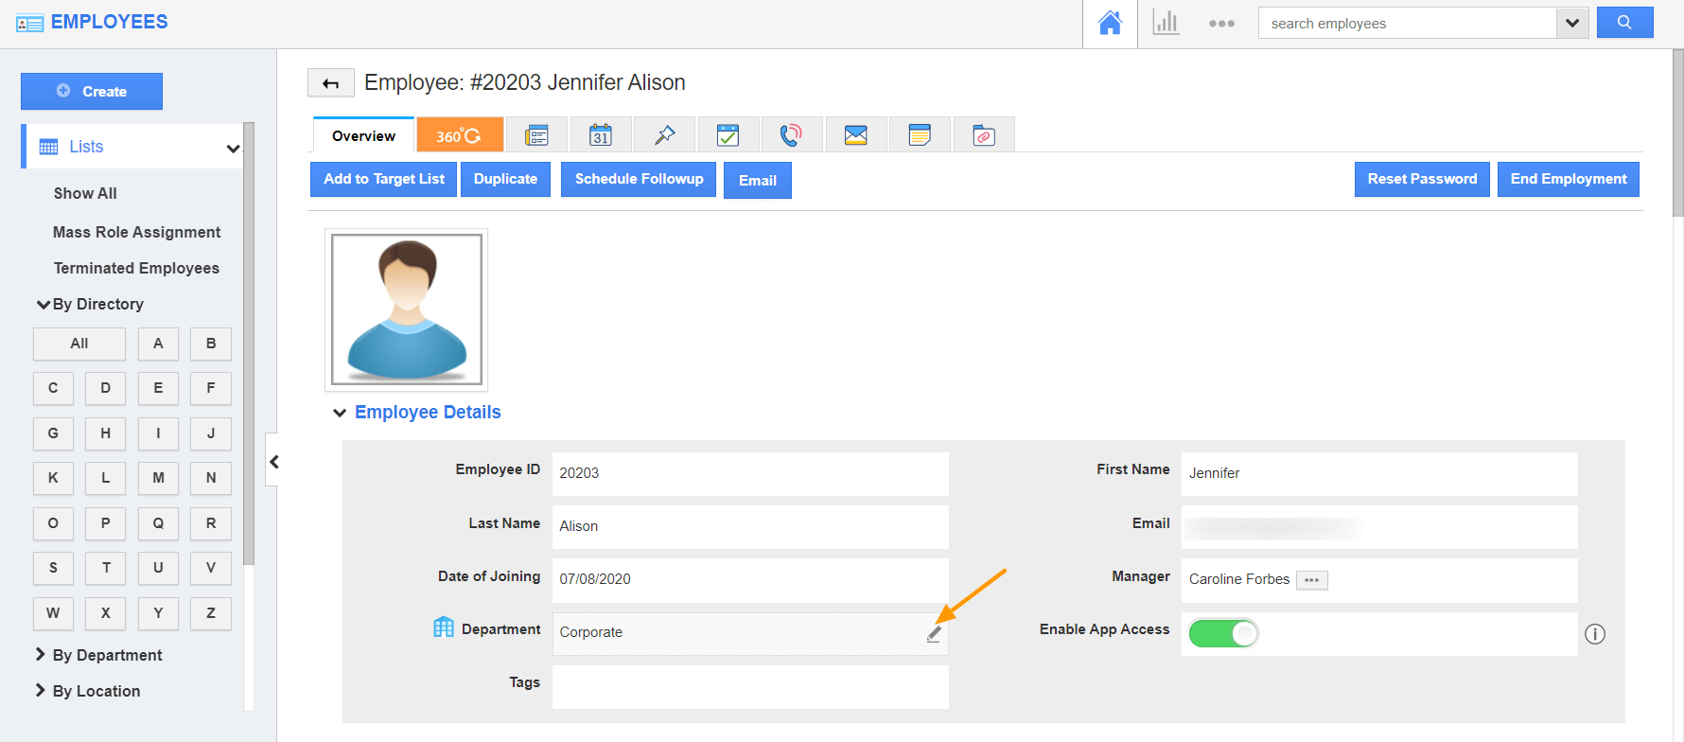Filter directory by letter M
The height and width of the screenshot is (742, 1684).
click(158, 478)
